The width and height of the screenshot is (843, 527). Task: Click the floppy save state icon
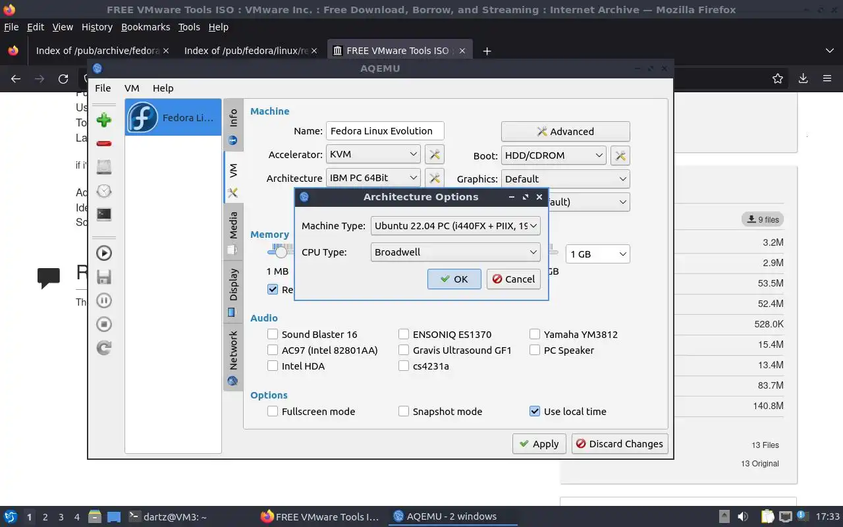(104, 277)
